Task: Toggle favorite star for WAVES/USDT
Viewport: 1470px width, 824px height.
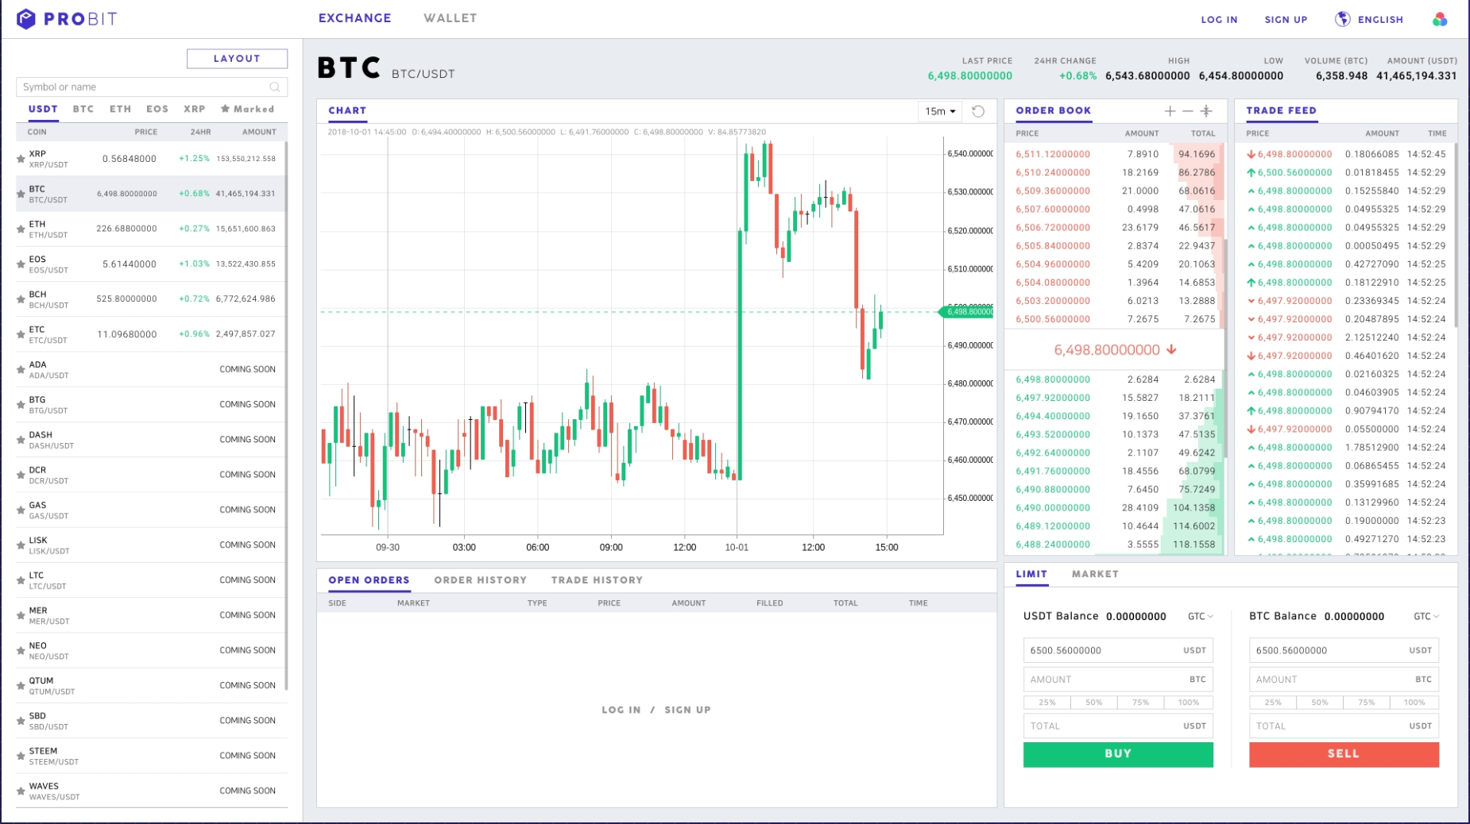Action: [x=21, y=791]
